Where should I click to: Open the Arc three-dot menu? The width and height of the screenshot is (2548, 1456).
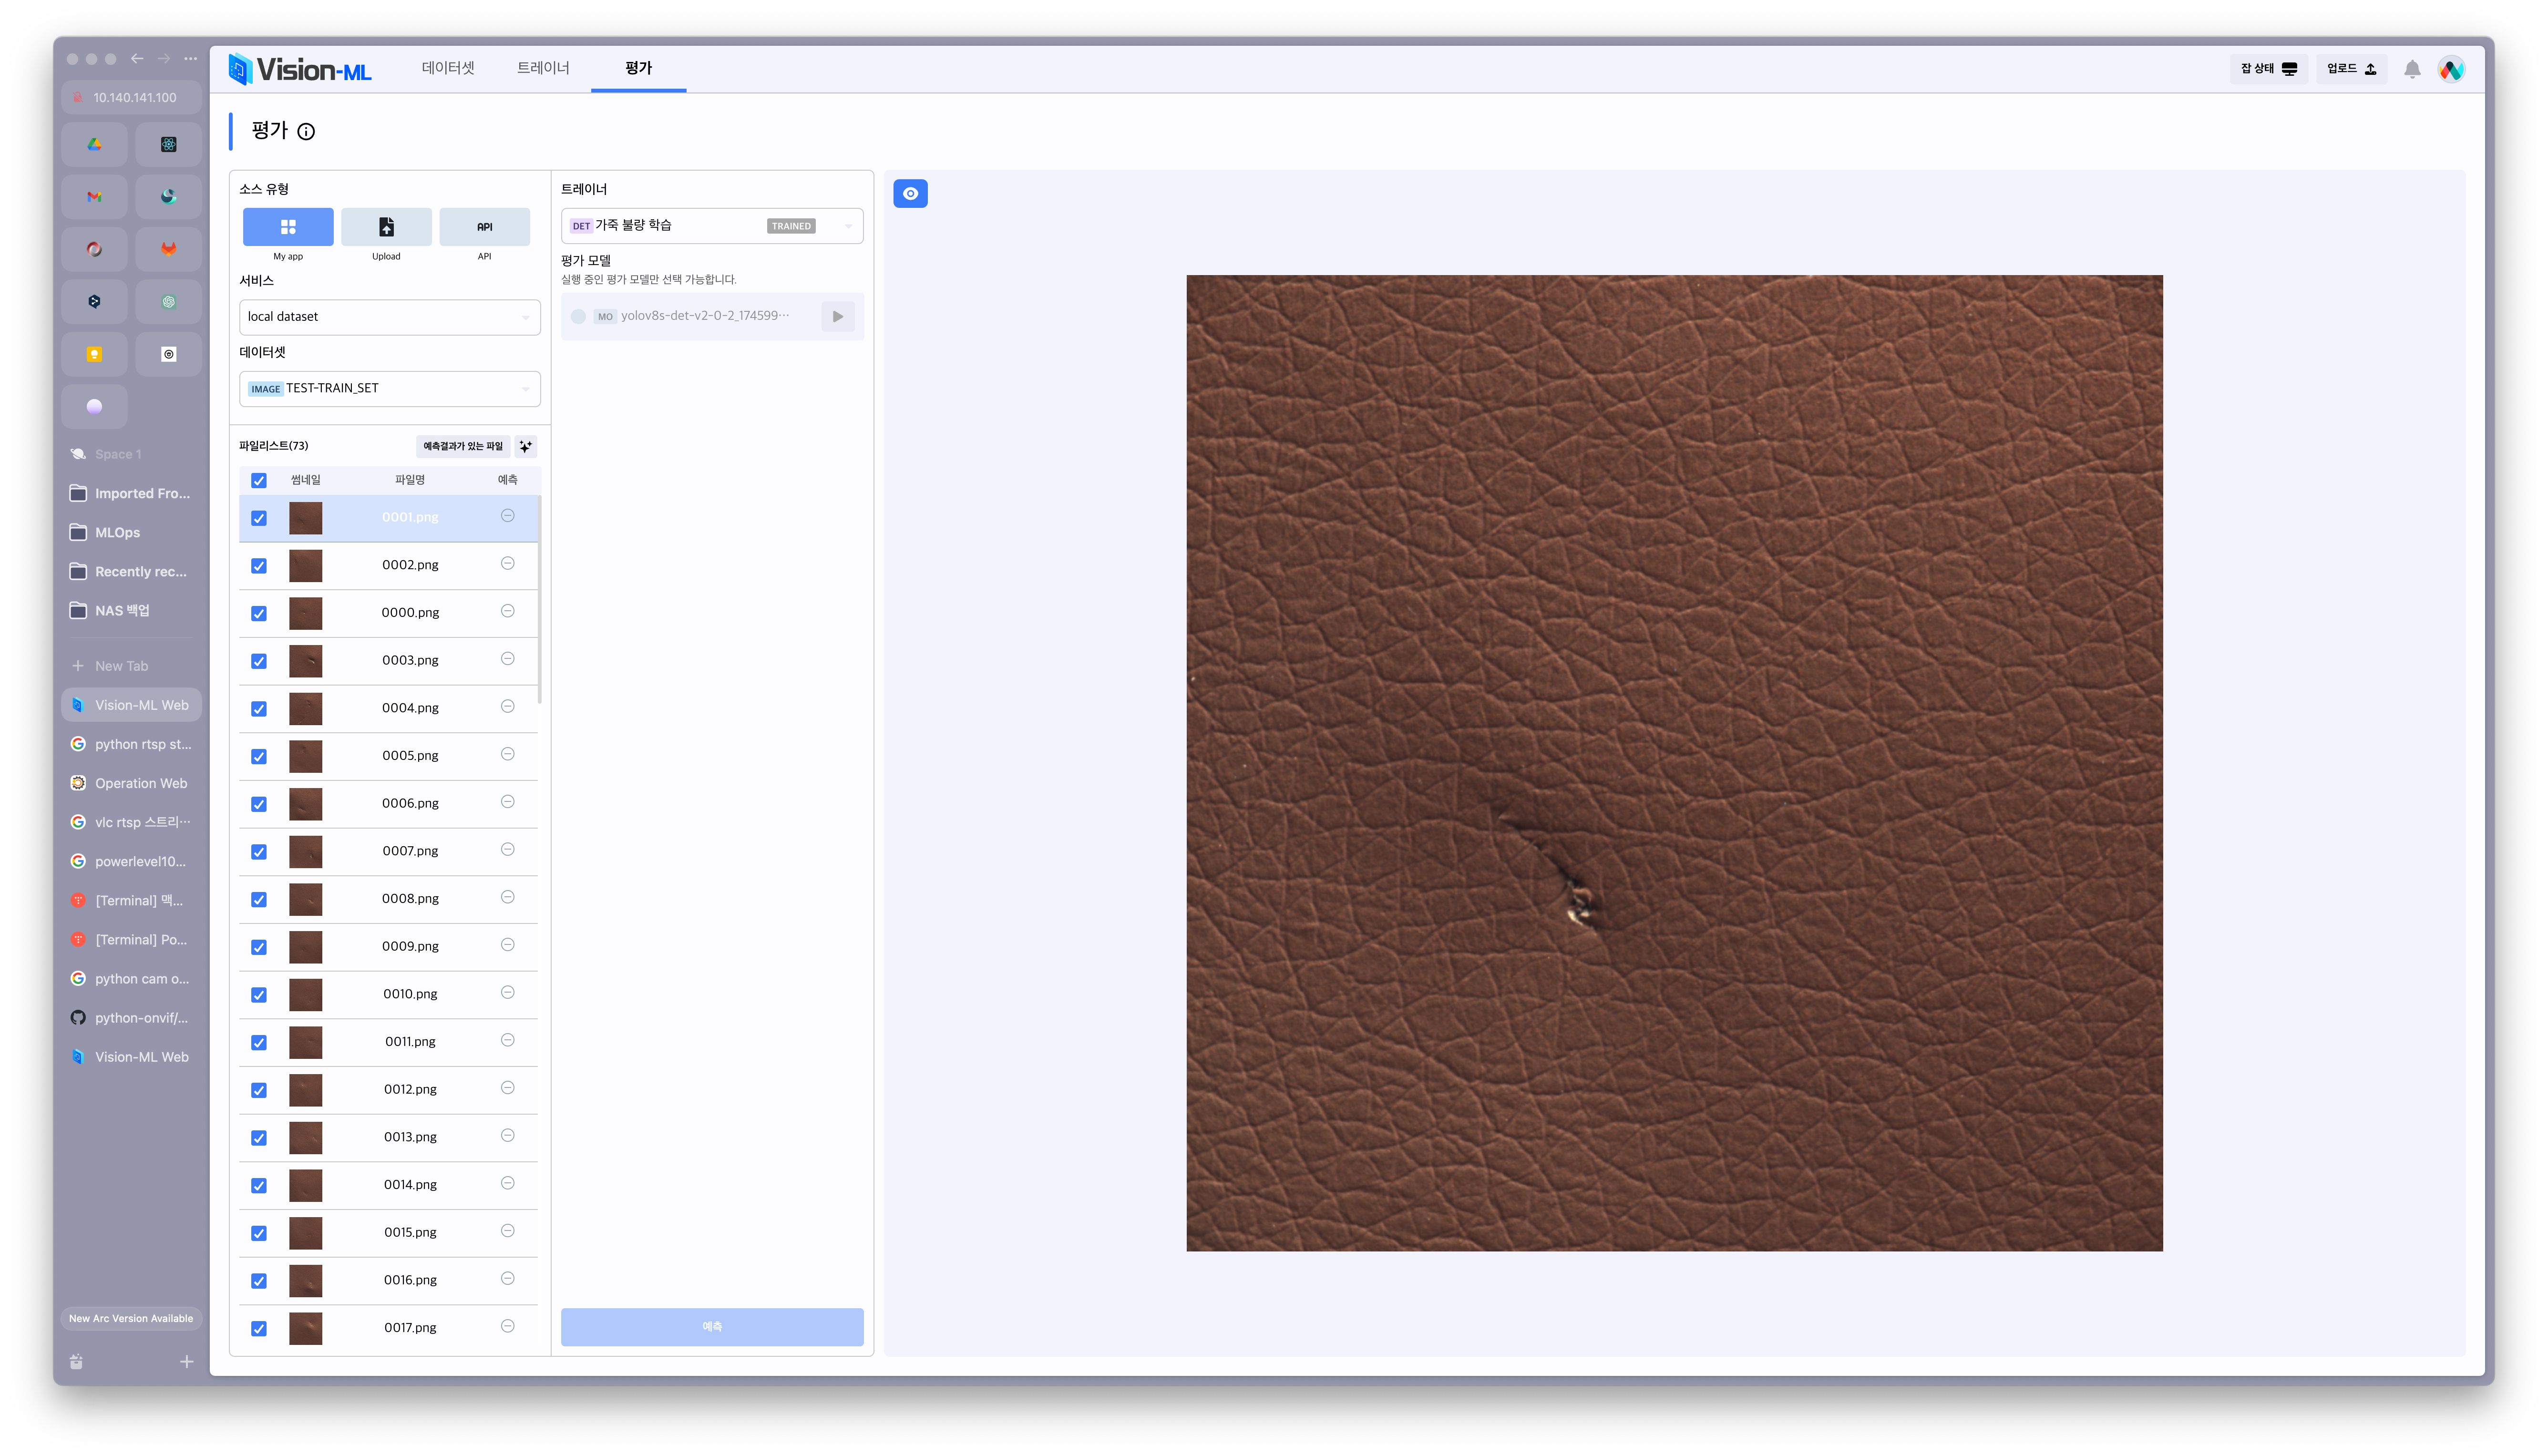coord(190,59)
